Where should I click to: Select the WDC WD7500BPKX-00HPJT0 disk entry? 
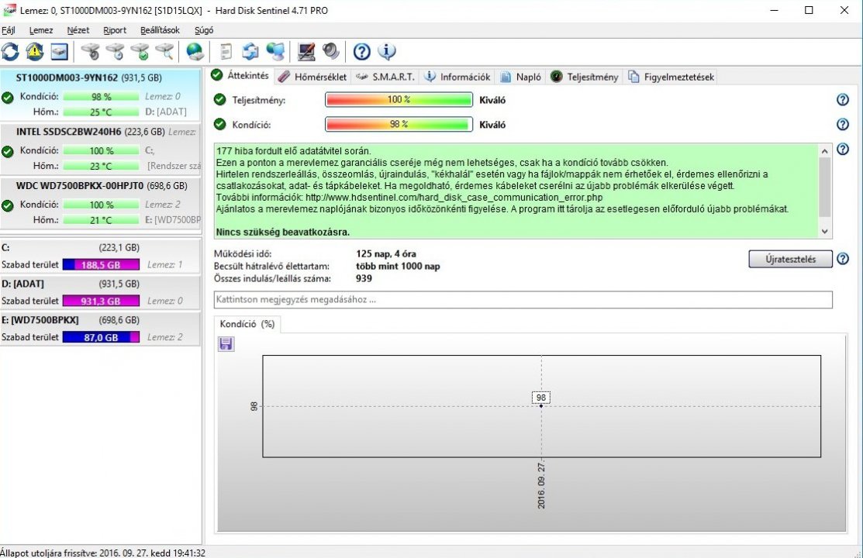point(101,202)
